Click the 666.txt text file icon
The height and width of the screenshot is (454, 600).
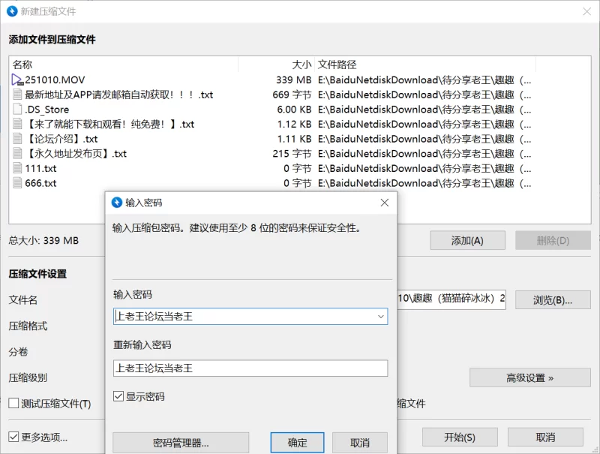coord(18,183)
